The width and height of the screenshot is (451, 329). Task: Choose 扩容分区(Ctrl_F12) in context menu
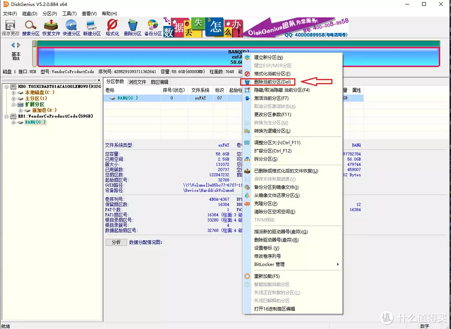point(292,151)
